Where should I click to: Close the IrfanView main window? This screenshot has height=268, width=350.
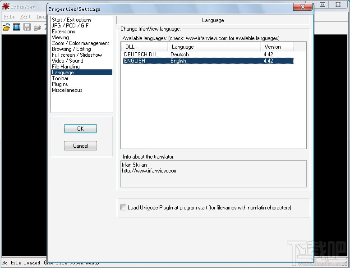coord(338,5)
